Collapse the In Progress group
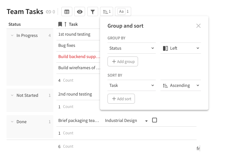 (12, 36)
